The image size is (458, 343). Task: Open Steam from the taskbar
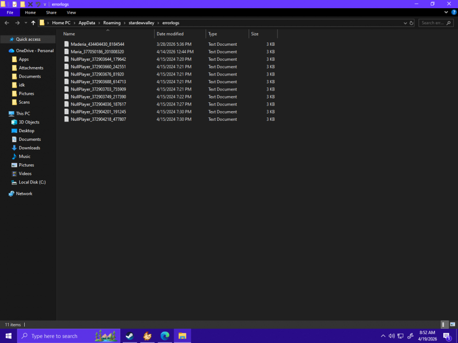click(130, 336)
